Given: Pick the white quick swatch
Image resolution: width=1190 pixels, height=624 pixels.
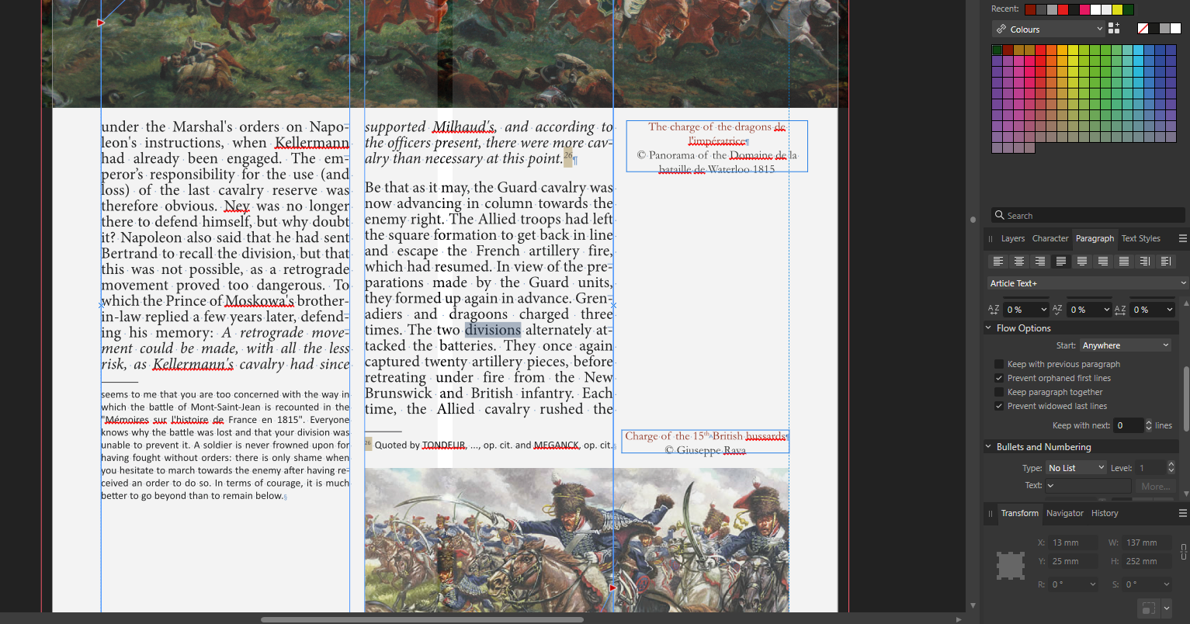Looking at the screenshot, I should click(1176, 29).
